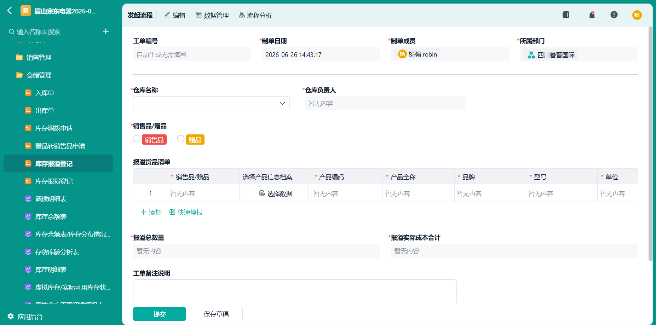Open 应用后台 settings

[25, 317]
